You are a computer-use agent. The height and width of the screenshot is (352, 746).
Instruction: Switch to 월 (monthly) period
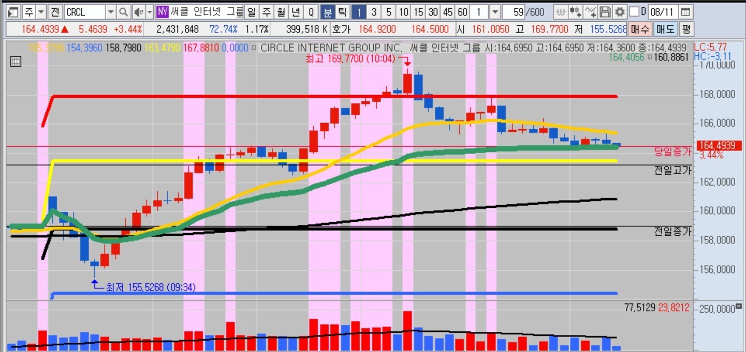coord(281,11)
